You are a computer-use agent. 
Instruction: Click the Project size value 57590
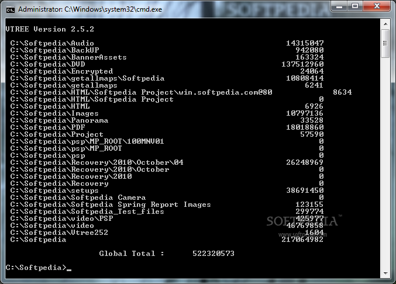(x=312, y=134)
